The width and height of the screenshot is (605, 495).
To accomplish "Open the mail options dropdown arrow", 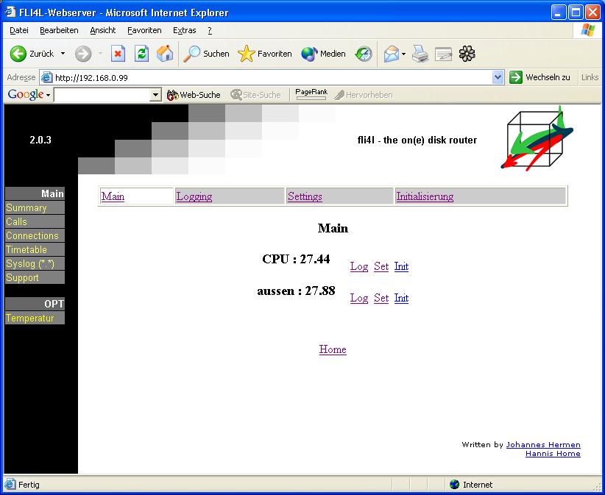I will click(403, 54).
